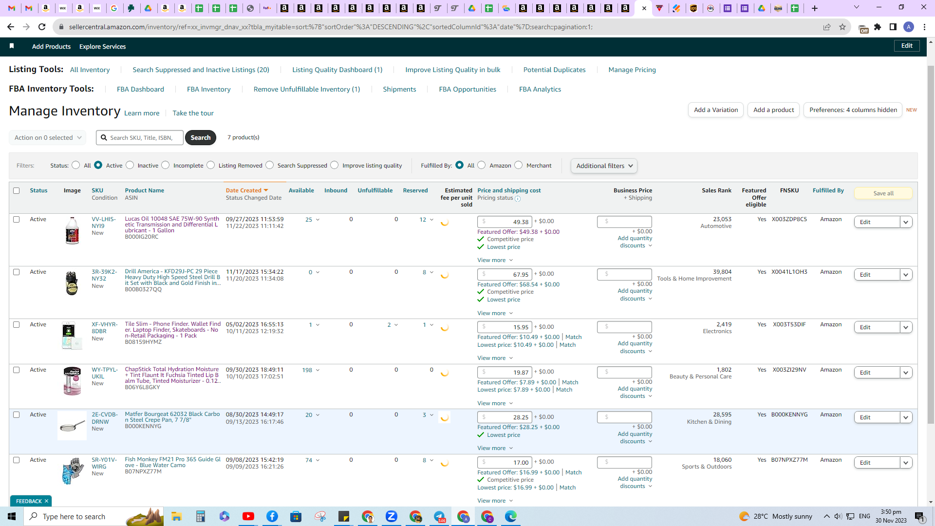
Task: Open the volume control in system tray
Action: click(838, 516)
